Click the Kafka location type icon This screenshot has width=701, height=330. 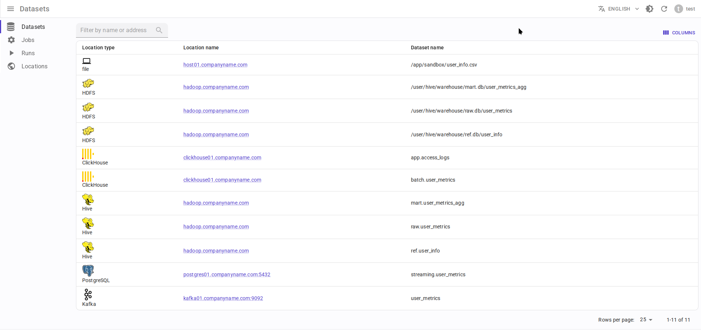tap(88, 295)
